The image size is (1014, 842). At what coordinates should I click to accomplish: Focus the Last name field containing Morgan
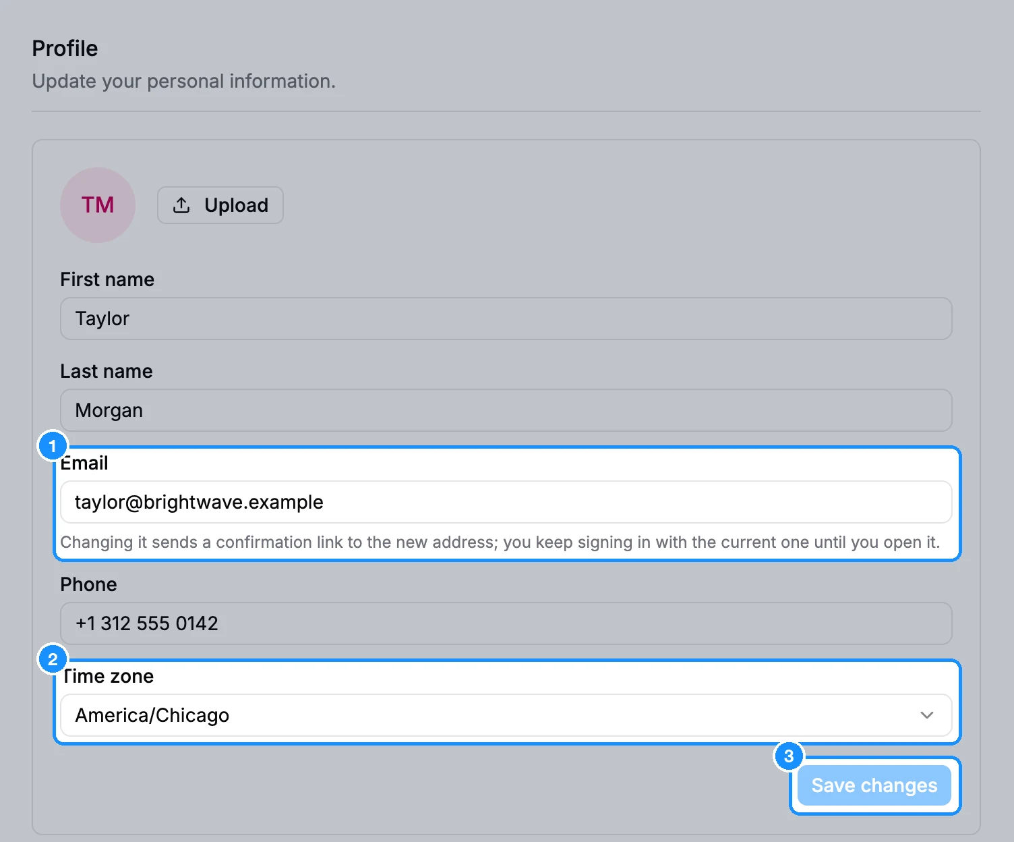click(x=506, y=410)
